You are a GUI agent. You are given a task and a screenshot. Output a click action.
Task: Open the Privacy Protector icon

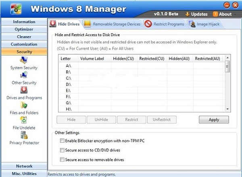point(24,135)
